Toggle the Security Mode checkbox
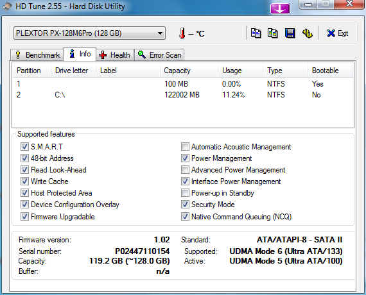Screen dimensions: 366x295 pyautogui.click(x=185, y=205)
